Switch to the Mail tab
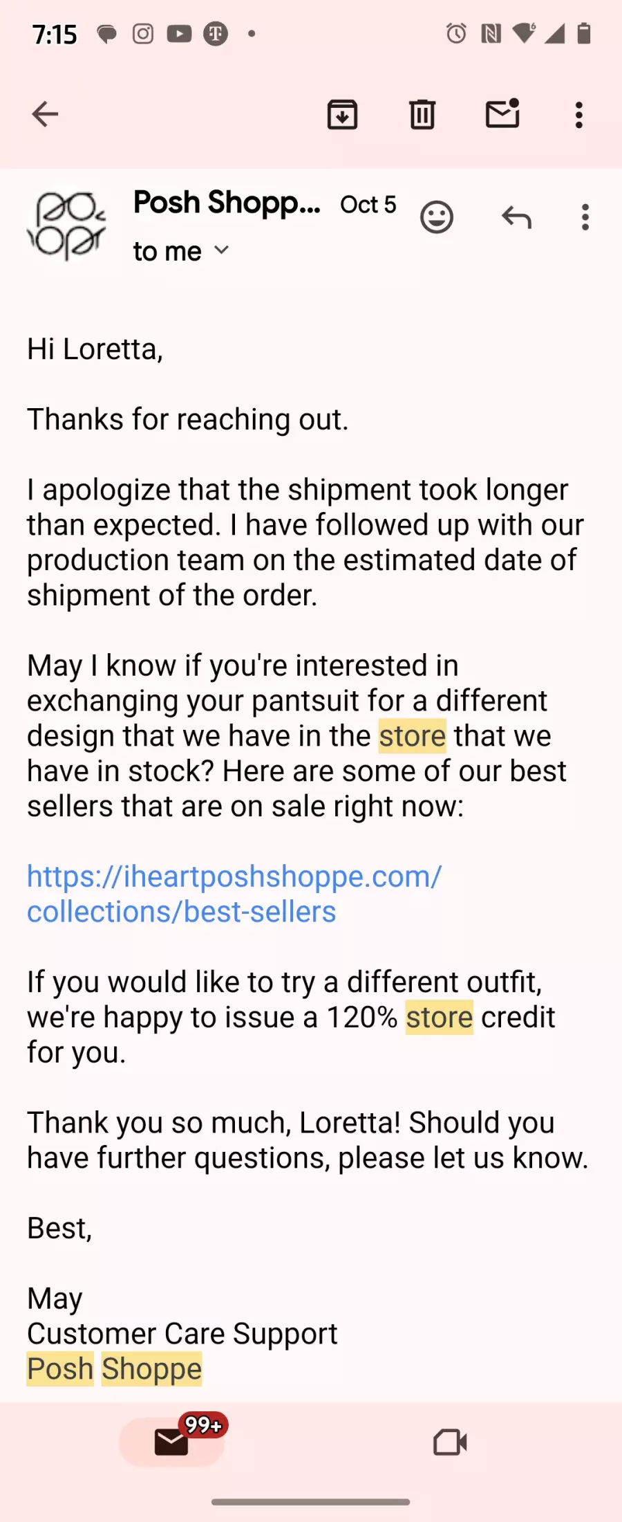 pyautogui.click(x=172, y=1442)
